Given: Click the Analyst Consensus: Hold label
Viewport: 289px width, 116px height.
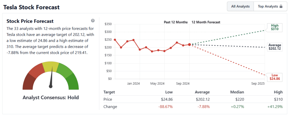Looking at the screenshot, I should tap(51, 97).
